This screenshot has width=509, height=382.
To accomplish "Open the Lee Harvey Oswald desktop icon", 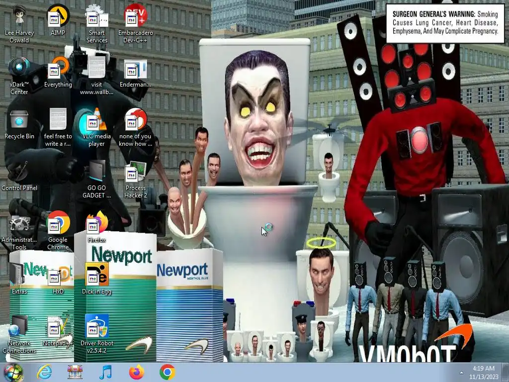I will coord(19,24).
